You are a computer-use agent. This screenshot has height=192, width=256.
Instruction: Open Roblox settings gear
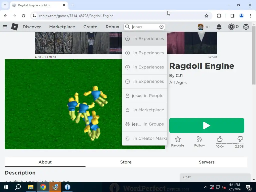coord(246,27)
